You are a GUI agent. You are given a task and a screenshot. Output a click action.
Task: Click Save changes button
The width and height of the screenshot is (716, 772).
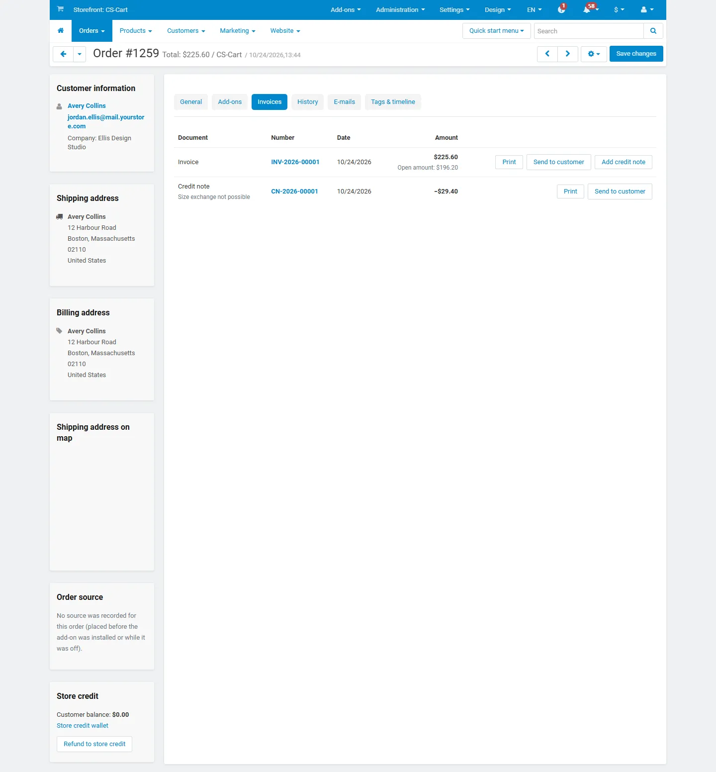click(636, 54)
